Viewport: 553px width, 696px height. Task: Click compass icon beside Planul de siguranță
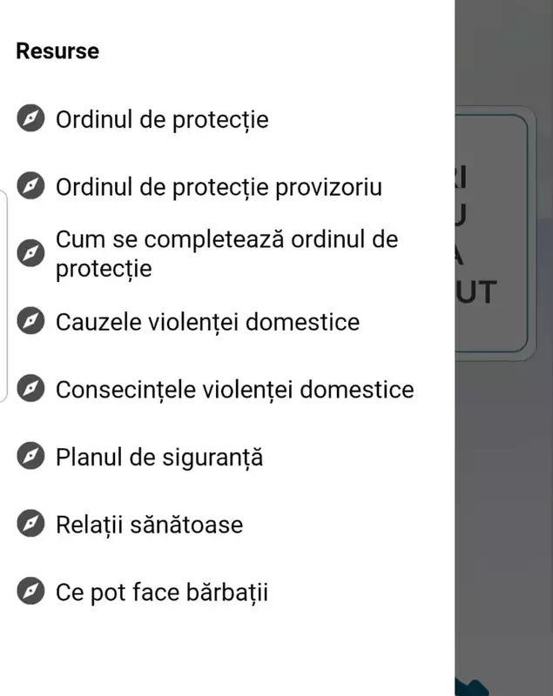[30, 456]
